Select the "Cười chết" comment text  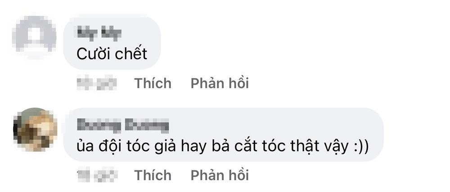pyautogui.click(x=112, y=53)
